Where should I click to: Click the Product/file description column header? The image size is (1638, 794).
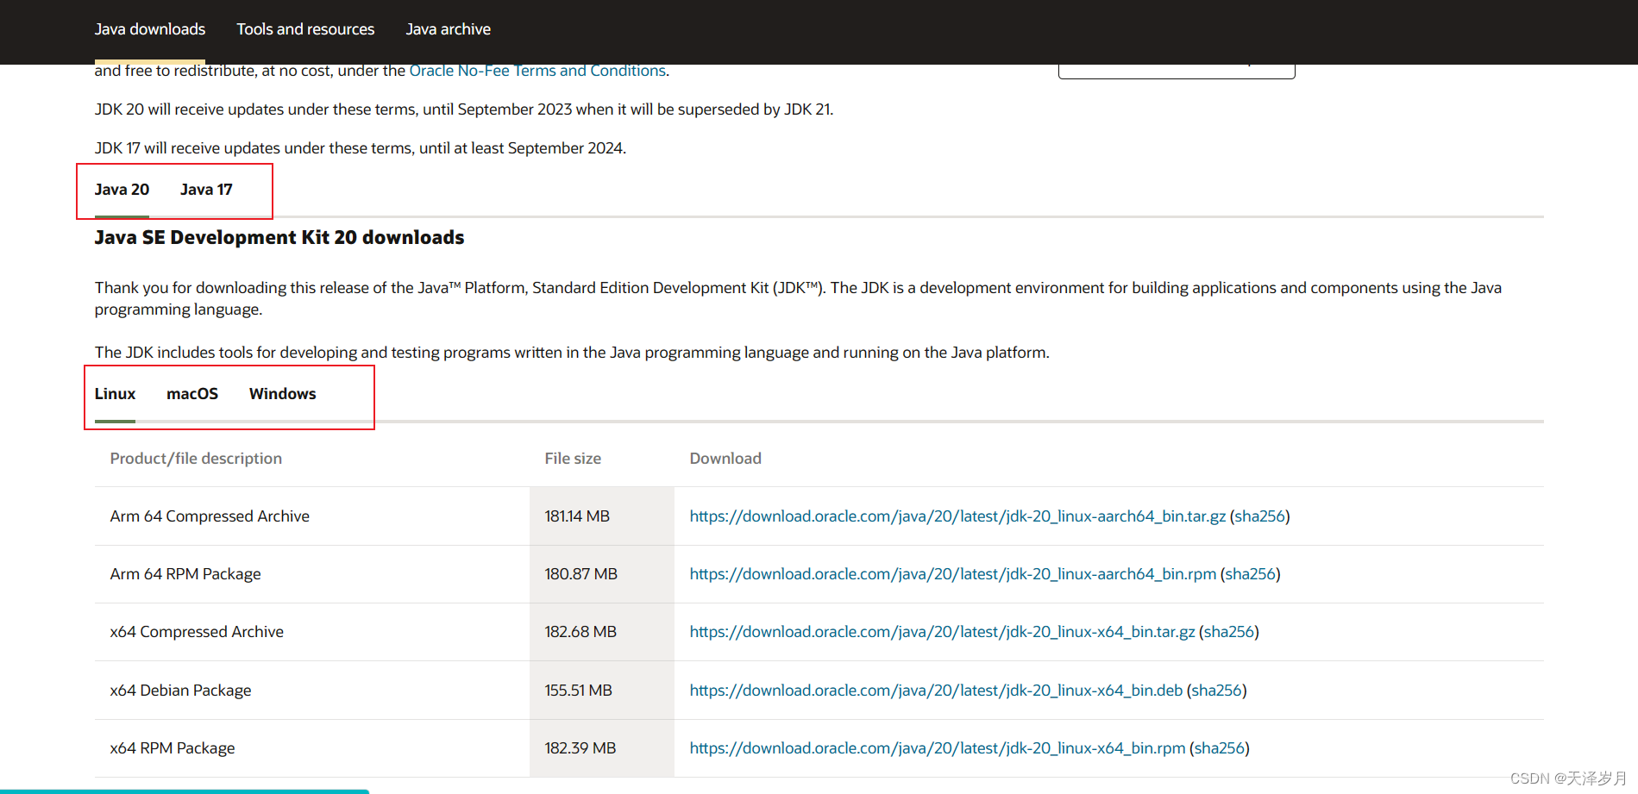[196, 459]
